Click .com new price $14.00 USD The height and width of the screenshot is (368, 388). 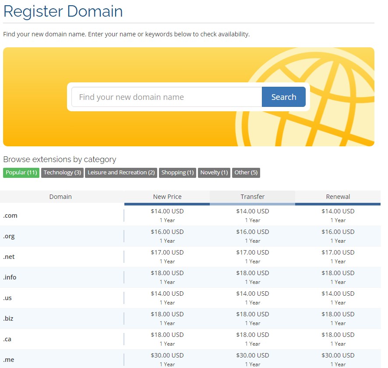167,211
